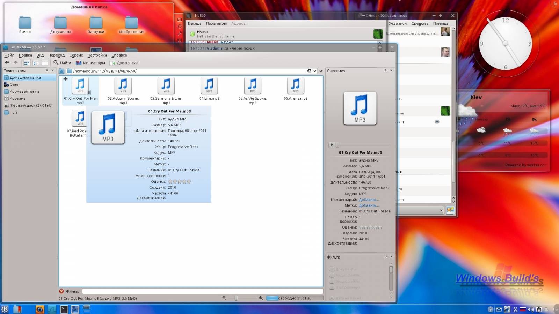The height and width of the screenshot is (314, 559).
Task: Detach the Сведения panel with float button
Action: pyautogui.click(x=386, y=70)
